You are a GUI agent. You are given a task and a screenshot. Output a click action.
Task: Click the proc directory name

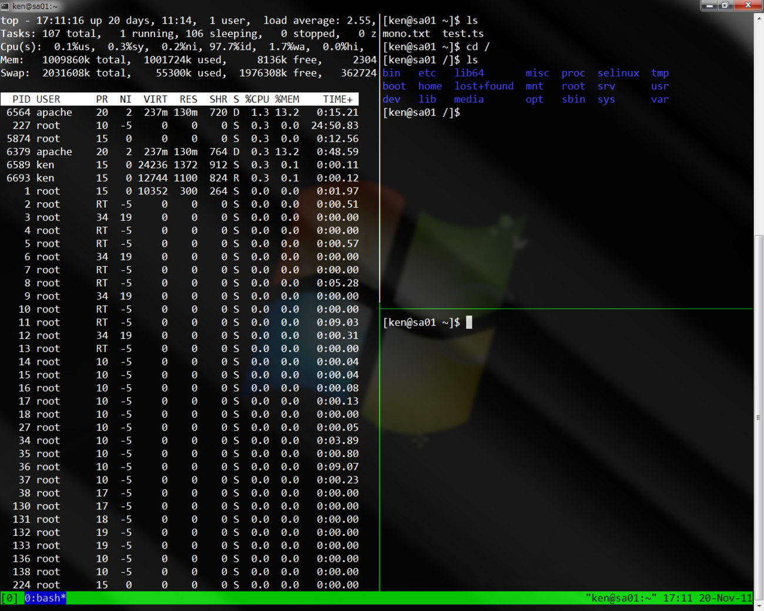[x=574, y=73]
